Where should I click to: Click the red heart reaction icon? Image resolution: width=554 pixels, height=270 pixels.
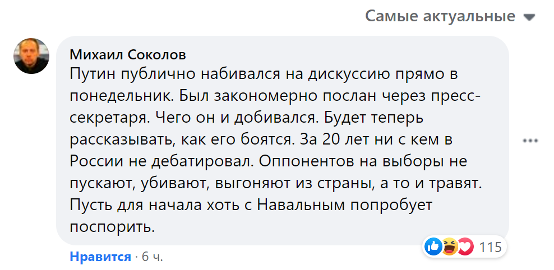click(465, 246)
